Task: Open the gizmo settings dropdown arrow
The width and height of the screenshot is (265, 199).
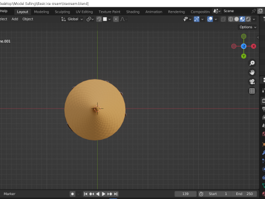Action: pos(202,19)
